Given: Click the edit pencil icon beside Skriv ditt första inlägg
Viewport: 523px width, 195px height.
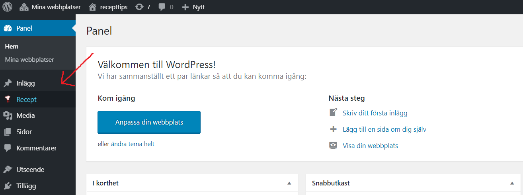Looking at the screenshot, I should pyautogui.click(x=333, y=113).
